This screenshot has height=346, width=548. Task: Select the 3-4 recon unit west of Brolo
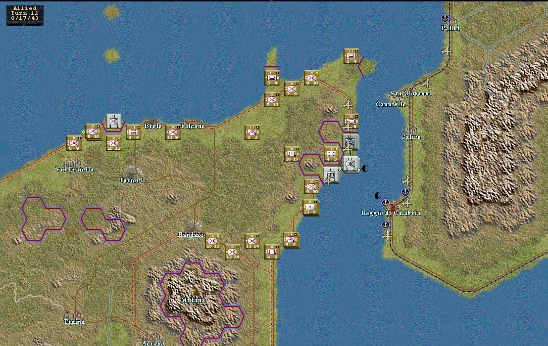click(133, 132)
